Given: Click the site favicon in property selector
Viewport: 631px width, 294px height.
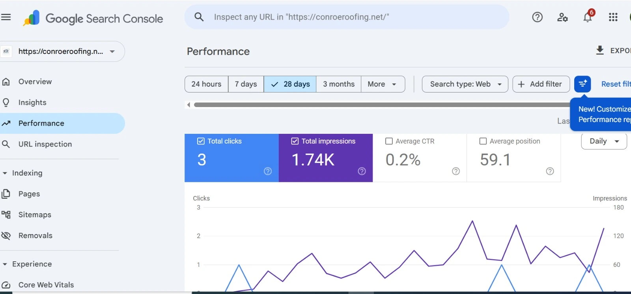Looking at the screenshot, I should tap(6, 52).
